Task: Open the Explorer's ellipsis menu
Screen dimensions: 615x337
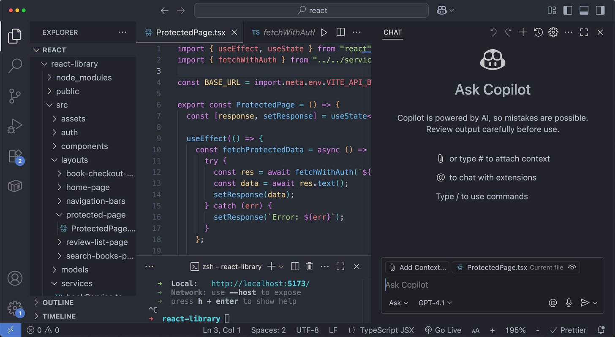Action: (x=122, y=32)
